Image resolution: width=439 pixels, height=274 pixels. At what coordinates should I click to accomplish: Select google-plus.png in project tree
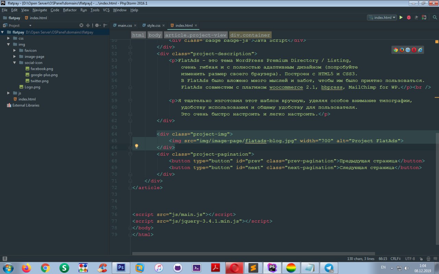[x=44, y=75]
